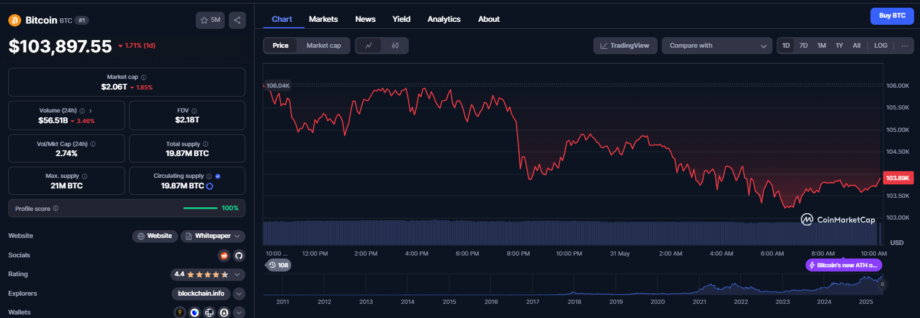The image size is (920, 318).
Task: Select the 7D time range
Action: [803, 45]
